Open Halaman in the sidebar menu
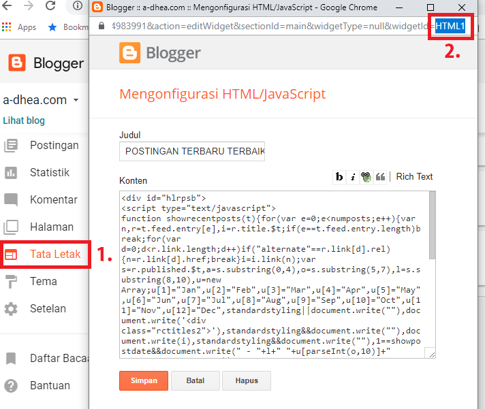The width and height of the screenshot is (485, 409). click(x=52, y=227)
